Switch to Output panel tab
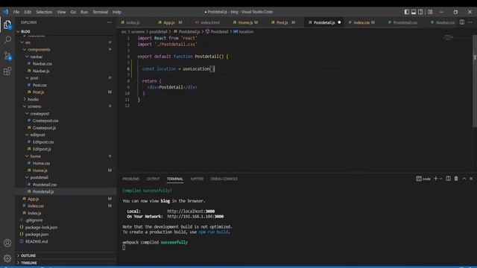Viewport: 477px width, 268px height. (153, 179)
